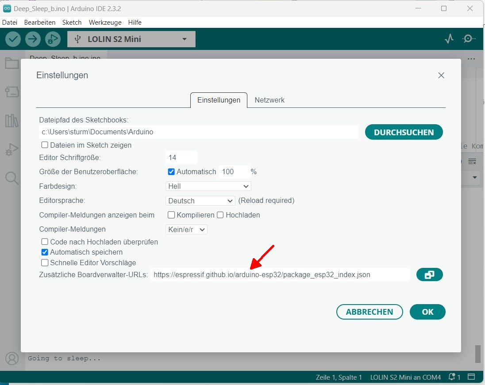The width and height of the screenshot is (485, 385).
Task: Switch to the Netzwerk tab
Action: tap(269, 100)
